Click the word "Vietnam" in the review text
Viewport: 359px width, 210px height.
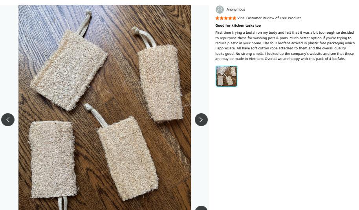pos(256,59)
